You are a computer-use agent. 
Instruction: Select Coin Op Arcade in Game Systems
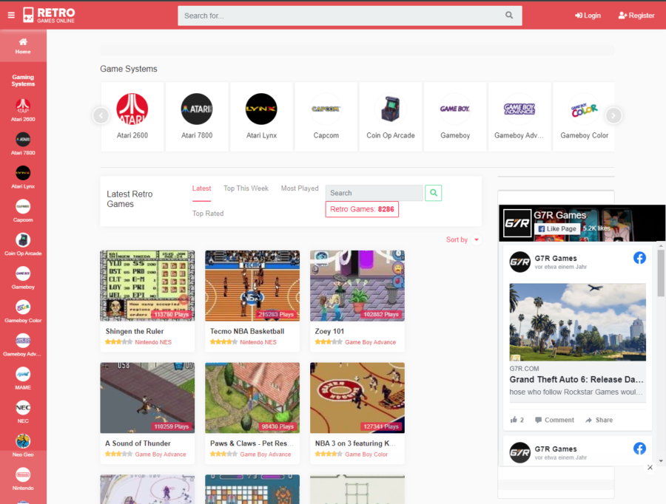(390, 109)
